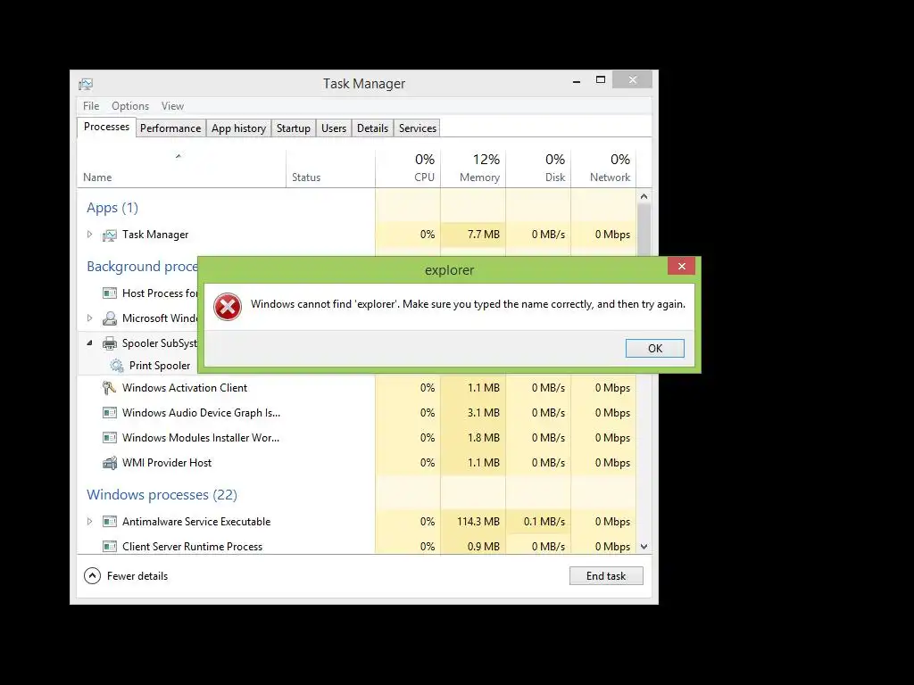Click OK in the explorer error dialog

click(x=654, y=349)
